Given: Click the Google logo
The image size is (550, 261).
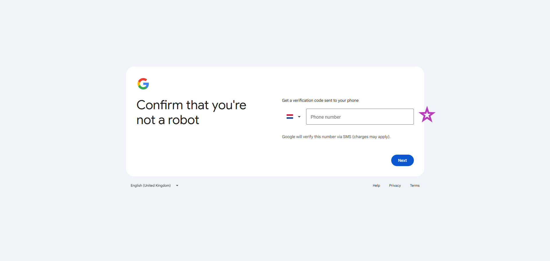Looking at the screenshot, I should coord(143,84).
